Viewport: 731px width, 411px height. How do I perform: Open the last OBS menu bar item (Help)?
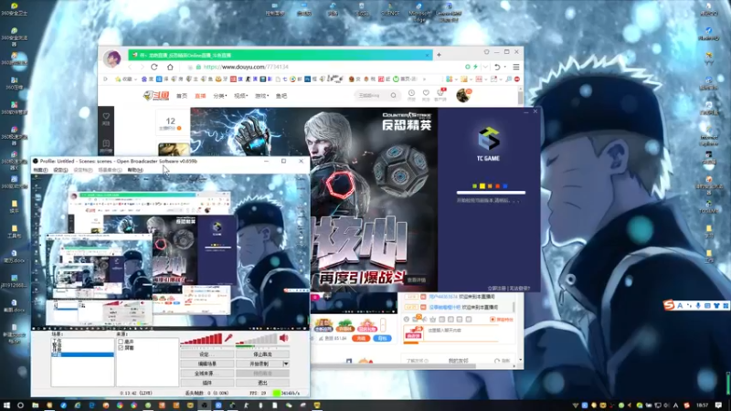pos(135,170)
